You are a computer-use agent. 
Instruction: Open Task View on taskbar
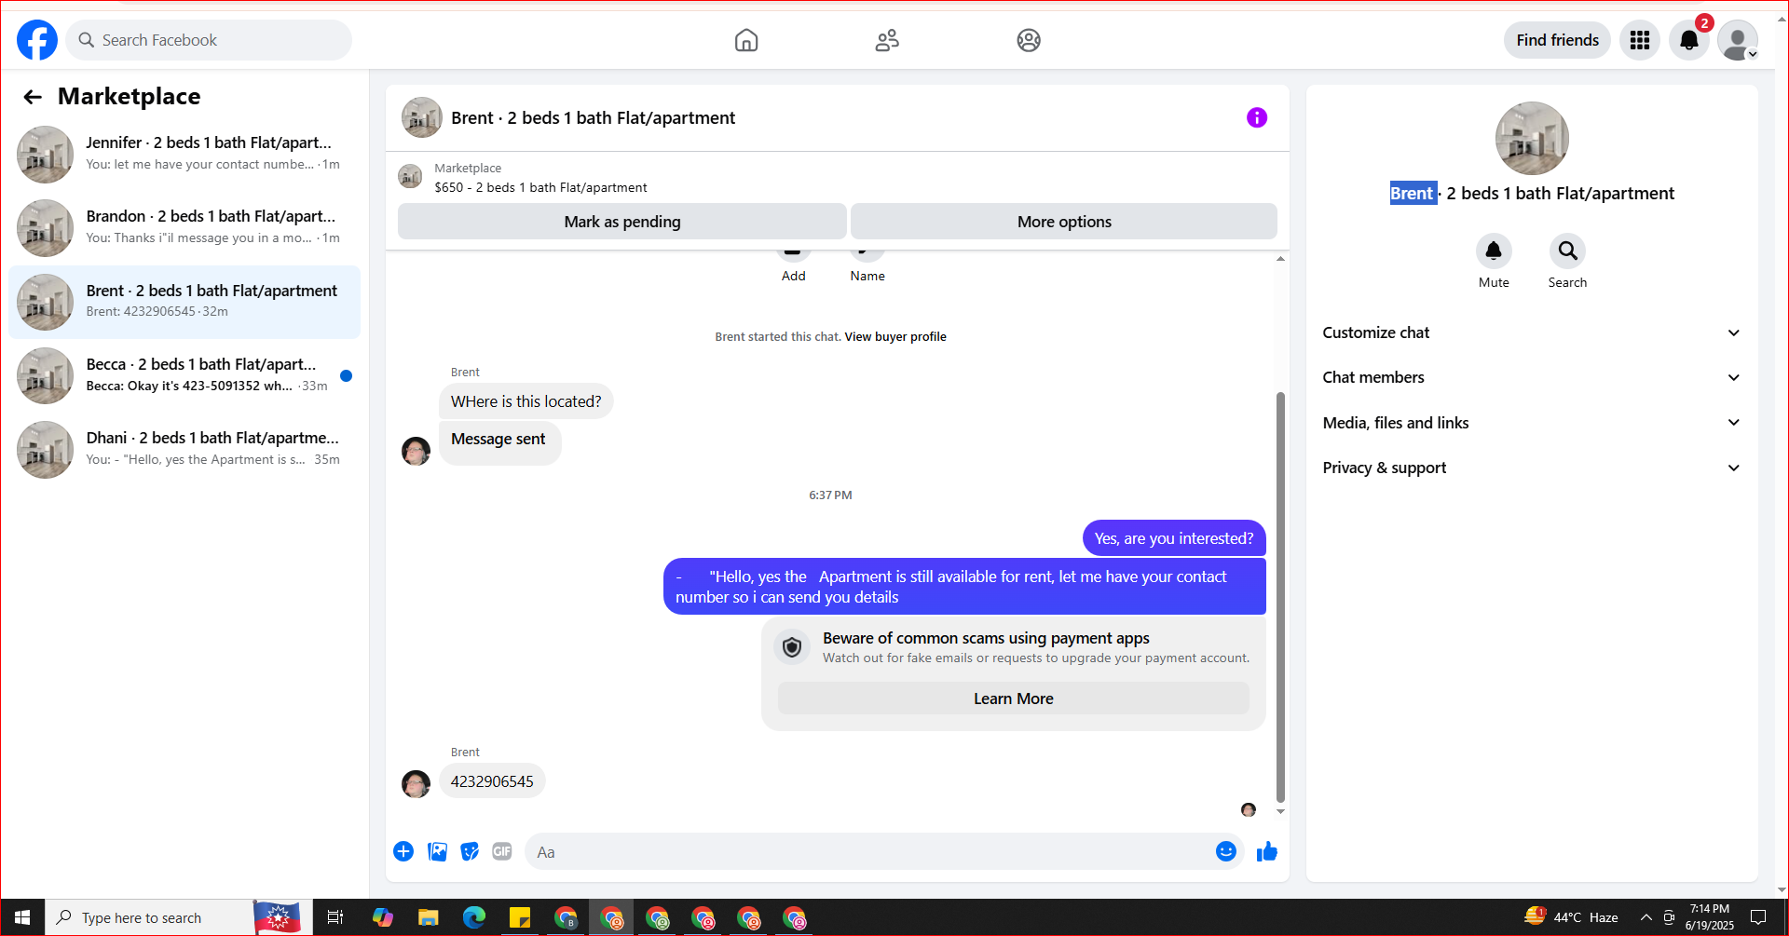click(x=335, y=917)
